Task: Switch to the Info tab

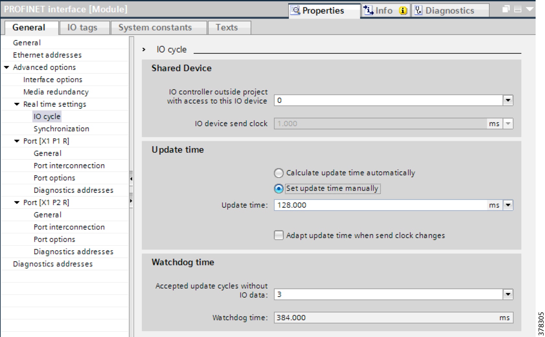Action: 385,11
